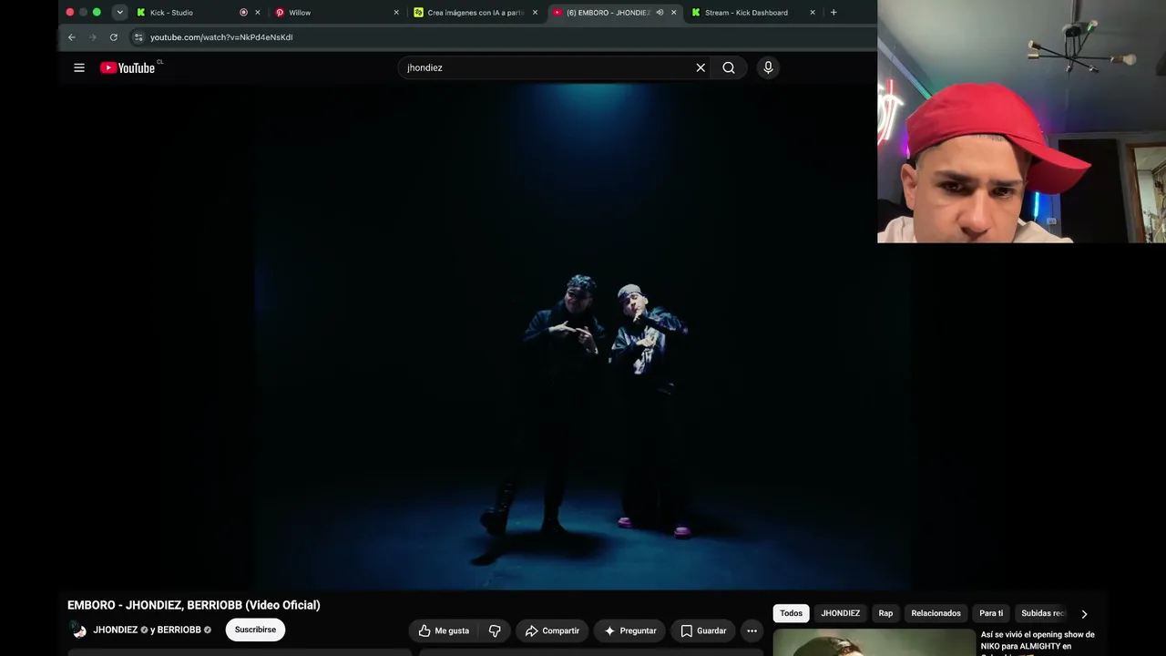
Task: Select the 'Todos' filter chip
Action: 791,613
